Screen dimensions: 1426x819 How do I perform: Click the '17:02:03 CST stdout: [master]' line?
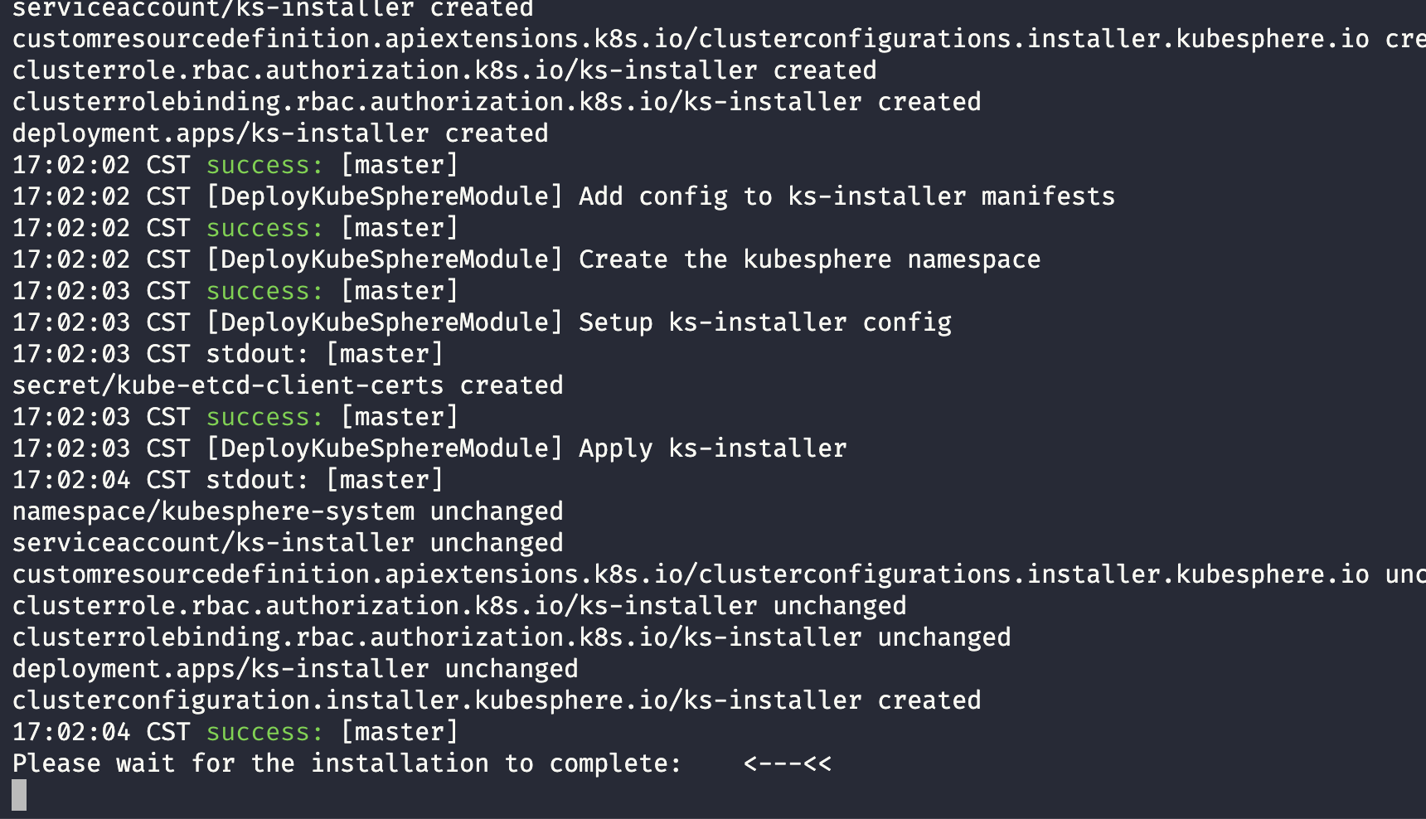[x=228, y=354]
